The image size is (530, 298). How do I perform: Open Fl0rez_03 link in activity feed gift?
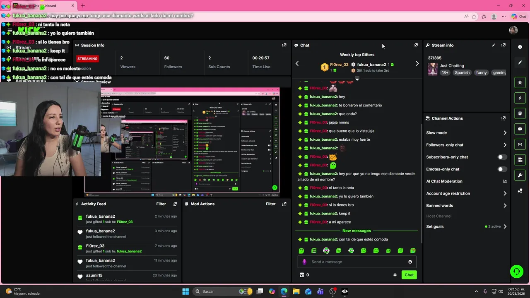pos(125,222)
